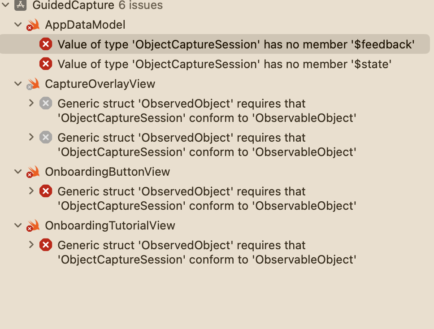Screen dimensions: 434x329
Task: Collapse the OnboardingTutorialView group
Action: click(x=18, y=225)
